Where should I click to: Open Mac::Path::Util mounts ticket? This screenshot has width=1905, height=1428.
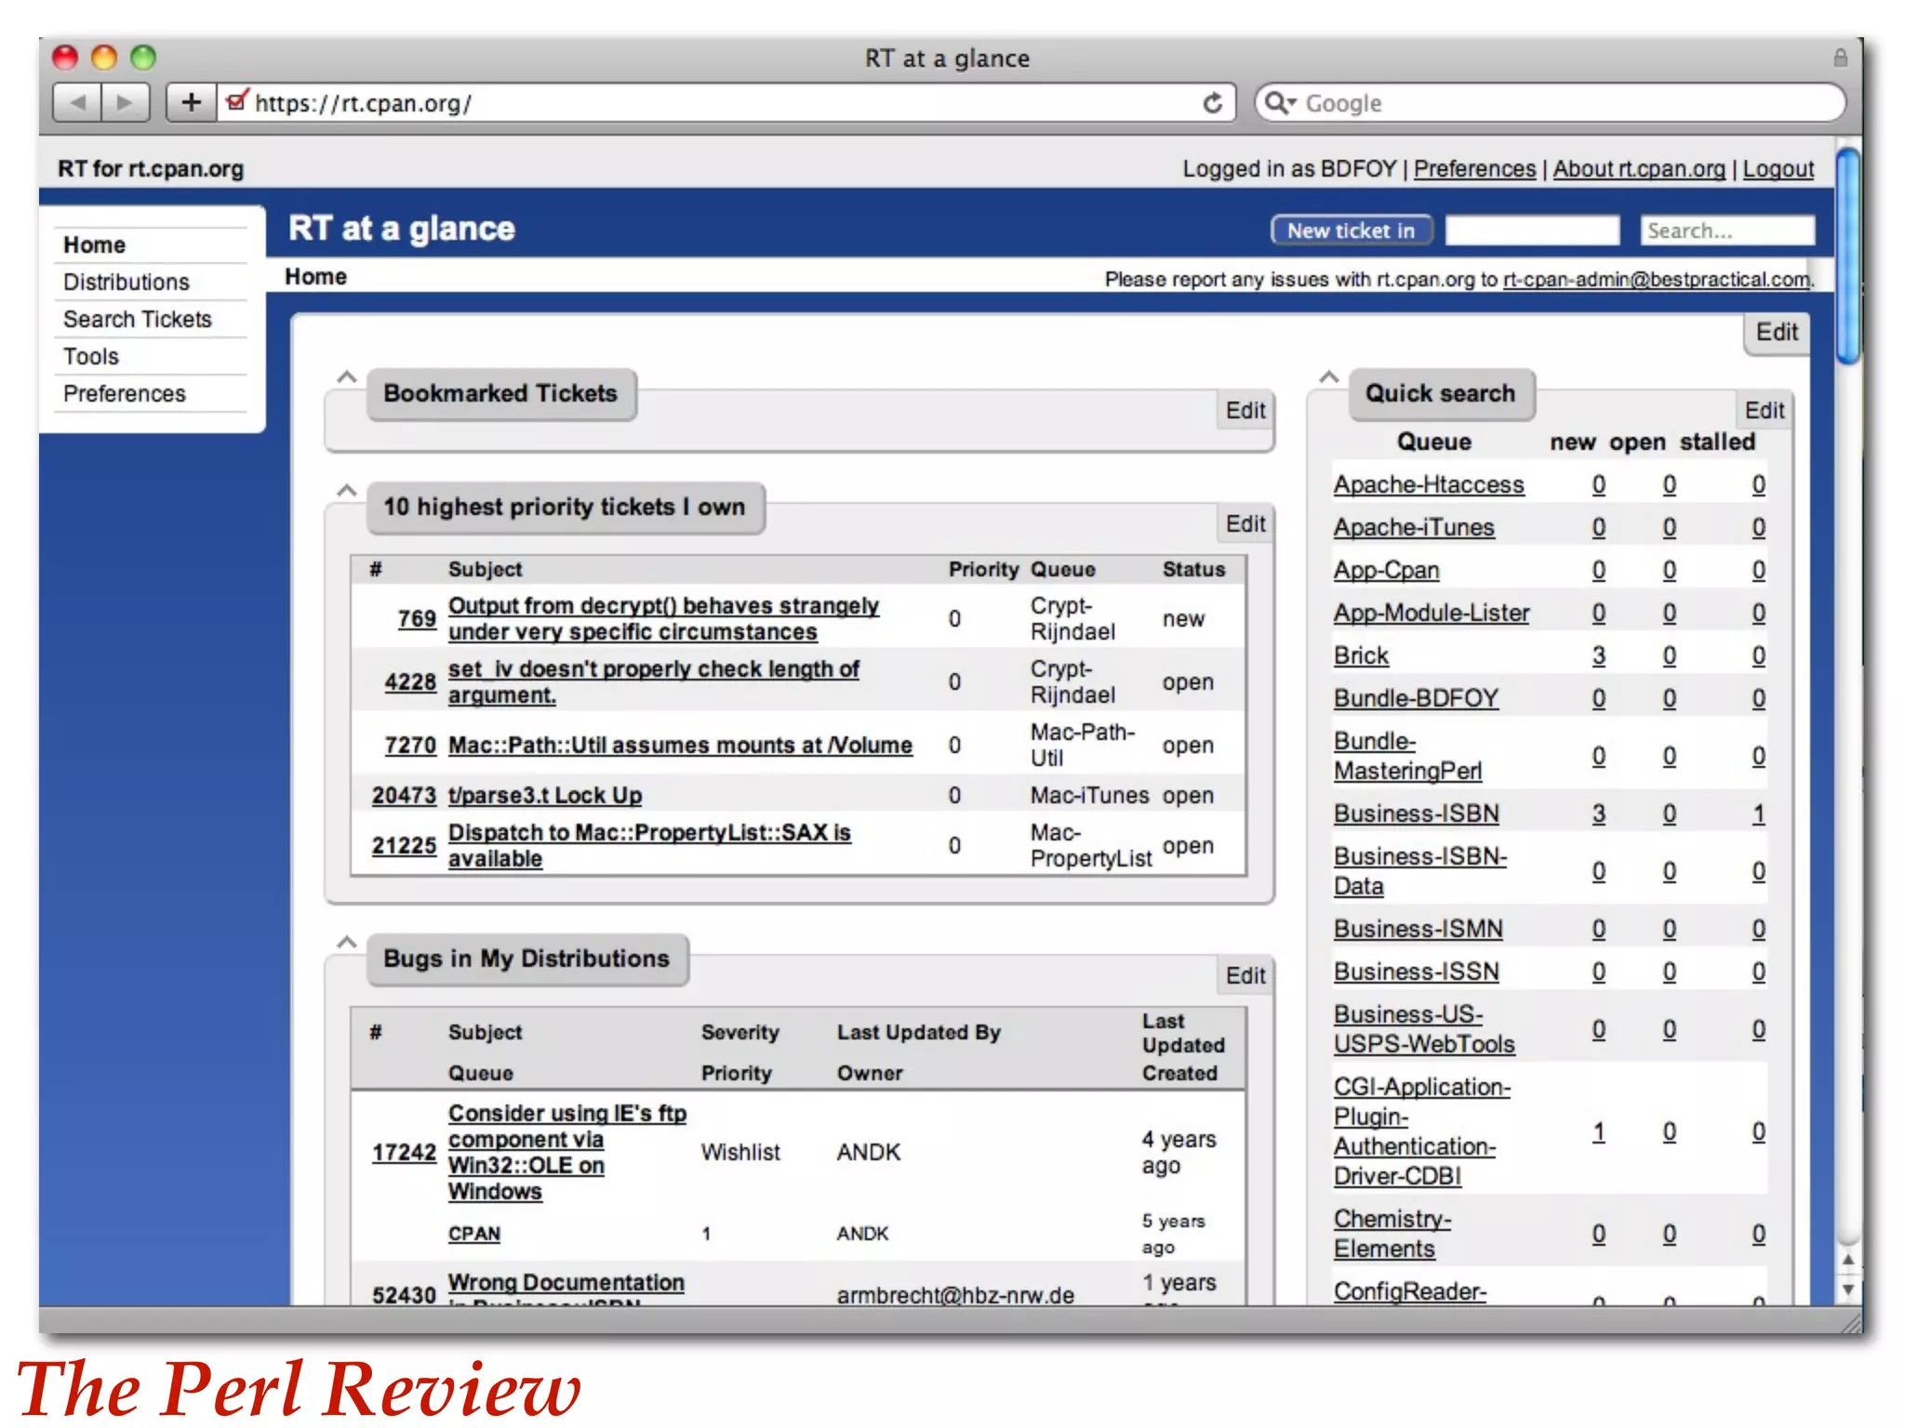[680, 745]
